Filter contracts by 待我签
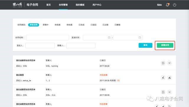Image resolution: width=189 pixels, height=107 pixels. pos(58,25)
